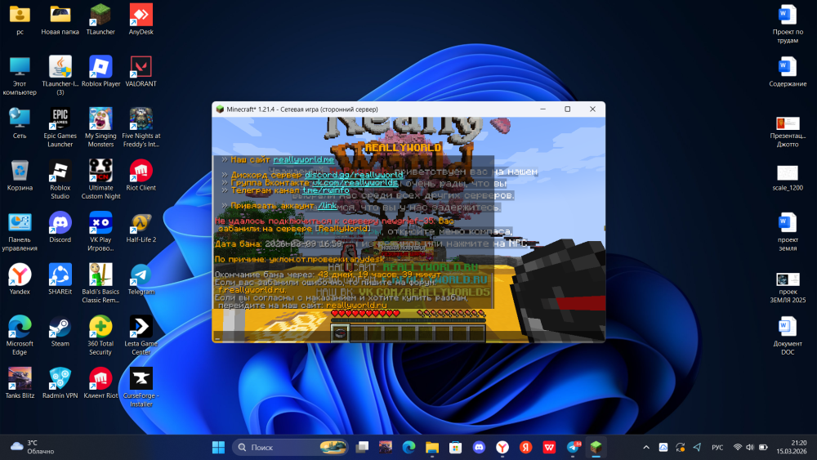
Task: Select the AnyDesk desktop shortcut
Action: (141, 20)
